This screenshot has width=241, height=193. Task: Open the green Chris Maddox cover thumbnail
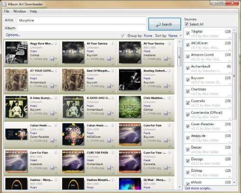pos(130,107)
